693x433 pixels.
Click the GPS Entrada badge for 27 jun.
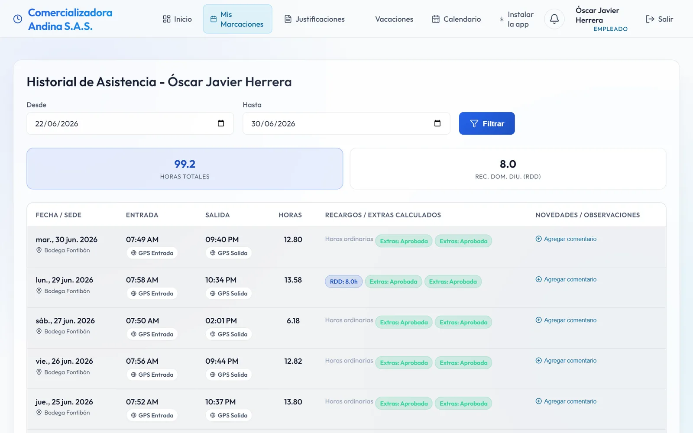pyautogui.click(x=152, y=334)
